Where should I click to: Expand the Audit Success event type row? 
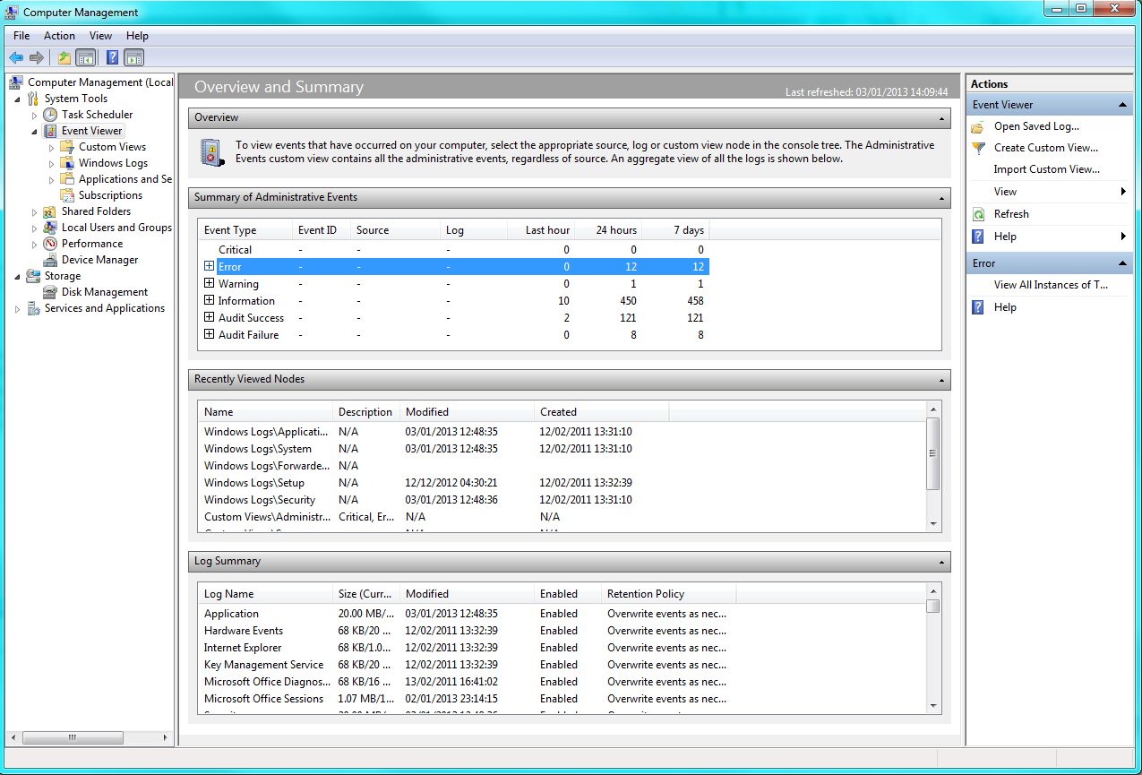[x=209, y=317]
